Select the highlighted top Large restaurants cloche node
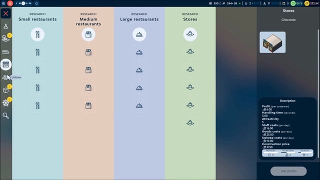Screen dimensions: 320x180 (x=139, y=34)
